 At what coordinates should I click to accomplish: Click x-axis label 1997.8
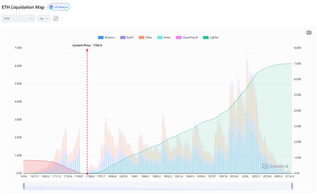point(223,176)
